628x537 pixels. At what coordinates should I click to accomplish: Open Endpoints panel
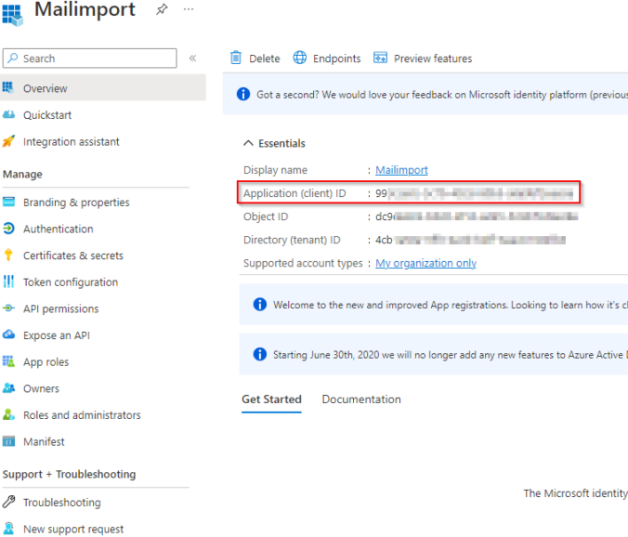[337, 59]
